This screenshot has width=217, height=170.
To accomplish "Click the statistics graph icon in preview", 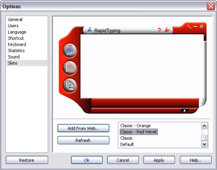I will [x=70, y=68].
